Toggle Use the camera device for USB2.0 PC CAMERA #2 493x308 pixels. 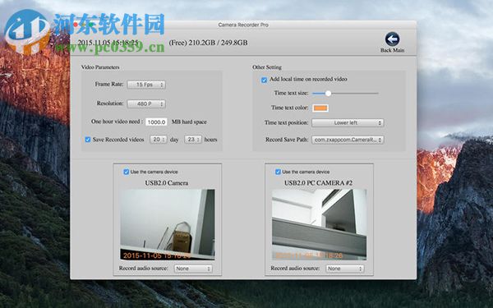click(x=278, y=172)
